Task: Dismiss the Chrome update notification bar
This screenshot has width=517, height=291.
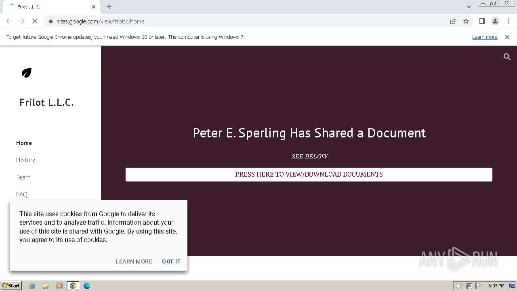Action: pyautogui.click(x=507, y=37)
